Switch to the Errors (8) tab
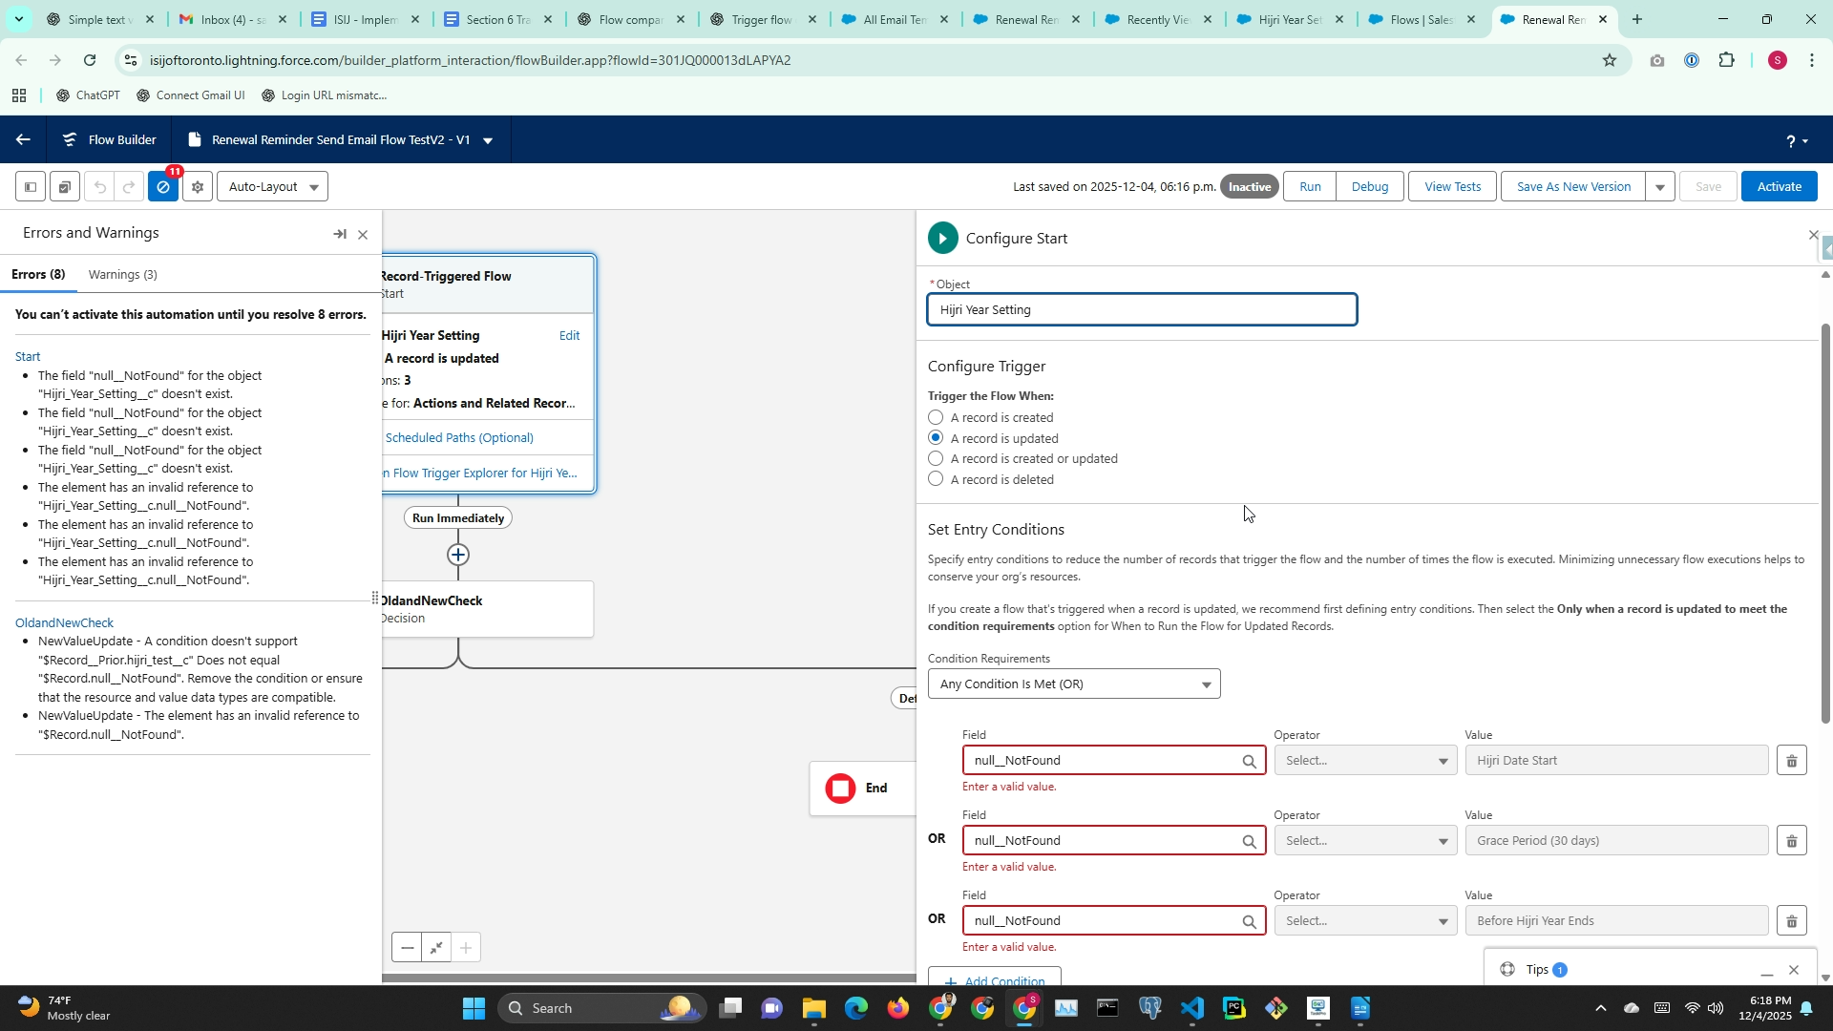 pyautogui.click(x=38, y=275)
